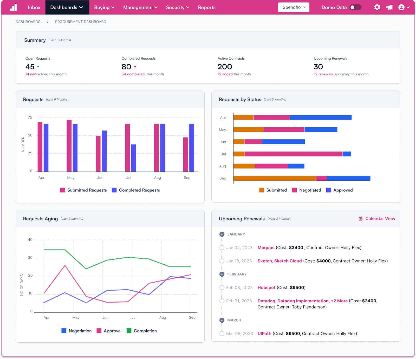416x359 pixels.
Task: Click the Upcoming Renewals count 30
Action: pyautogui.click(x=318, y=67)
